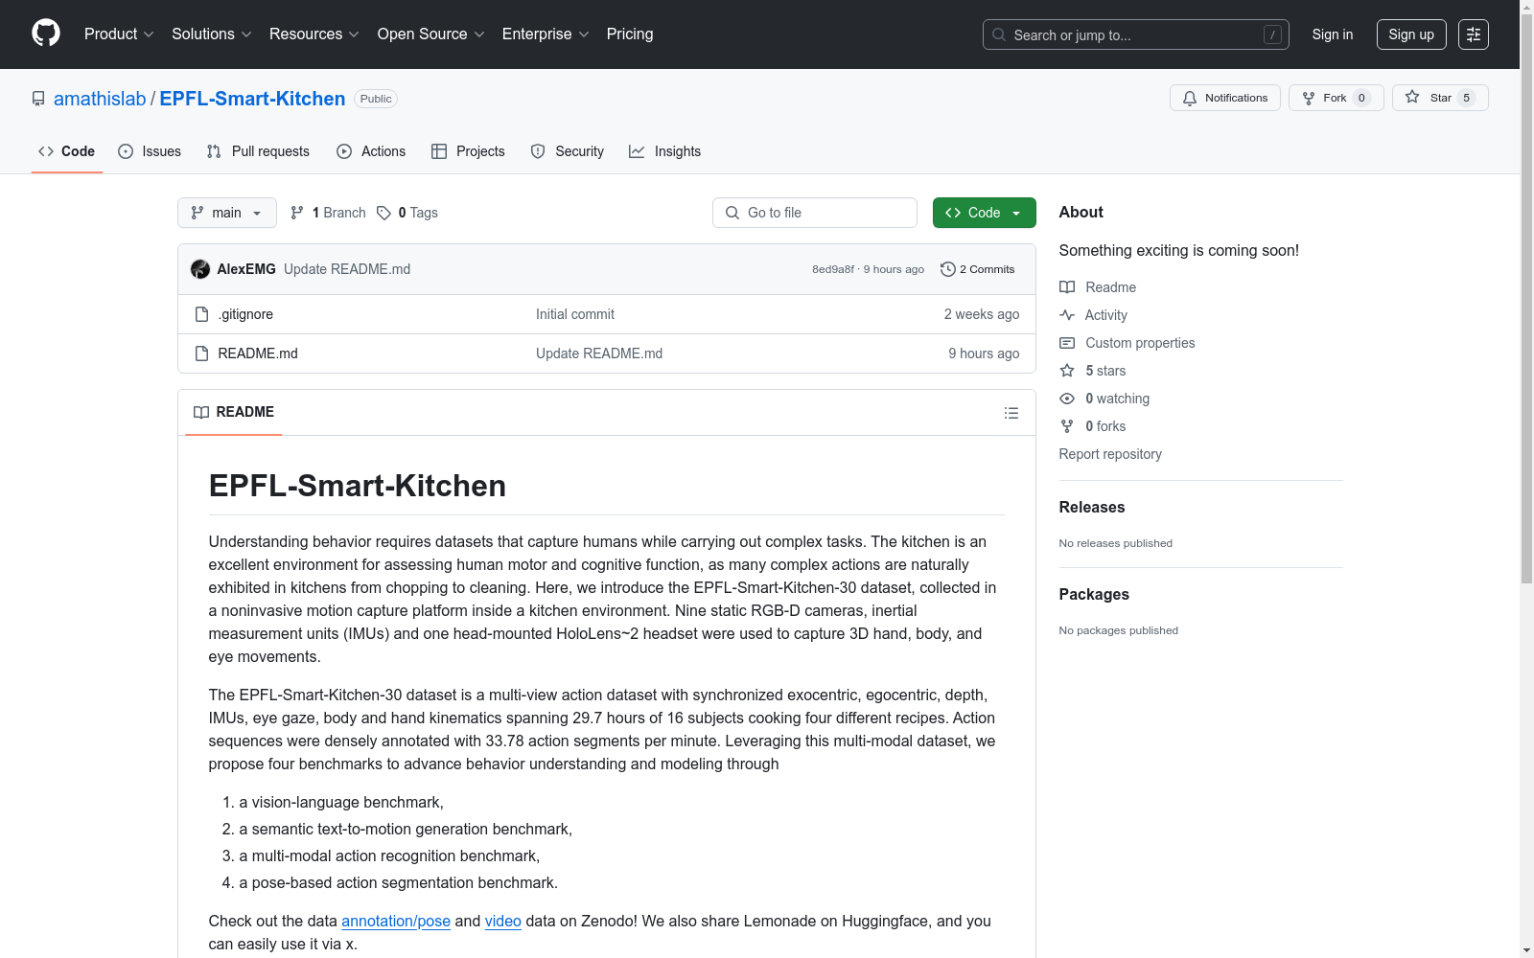
Task: Switch to the Issues tab
Action: [150, 151]
